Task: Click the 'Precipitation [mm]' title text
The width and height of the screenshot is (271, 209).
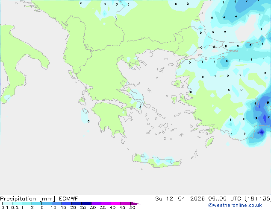Action: point(28,199)
